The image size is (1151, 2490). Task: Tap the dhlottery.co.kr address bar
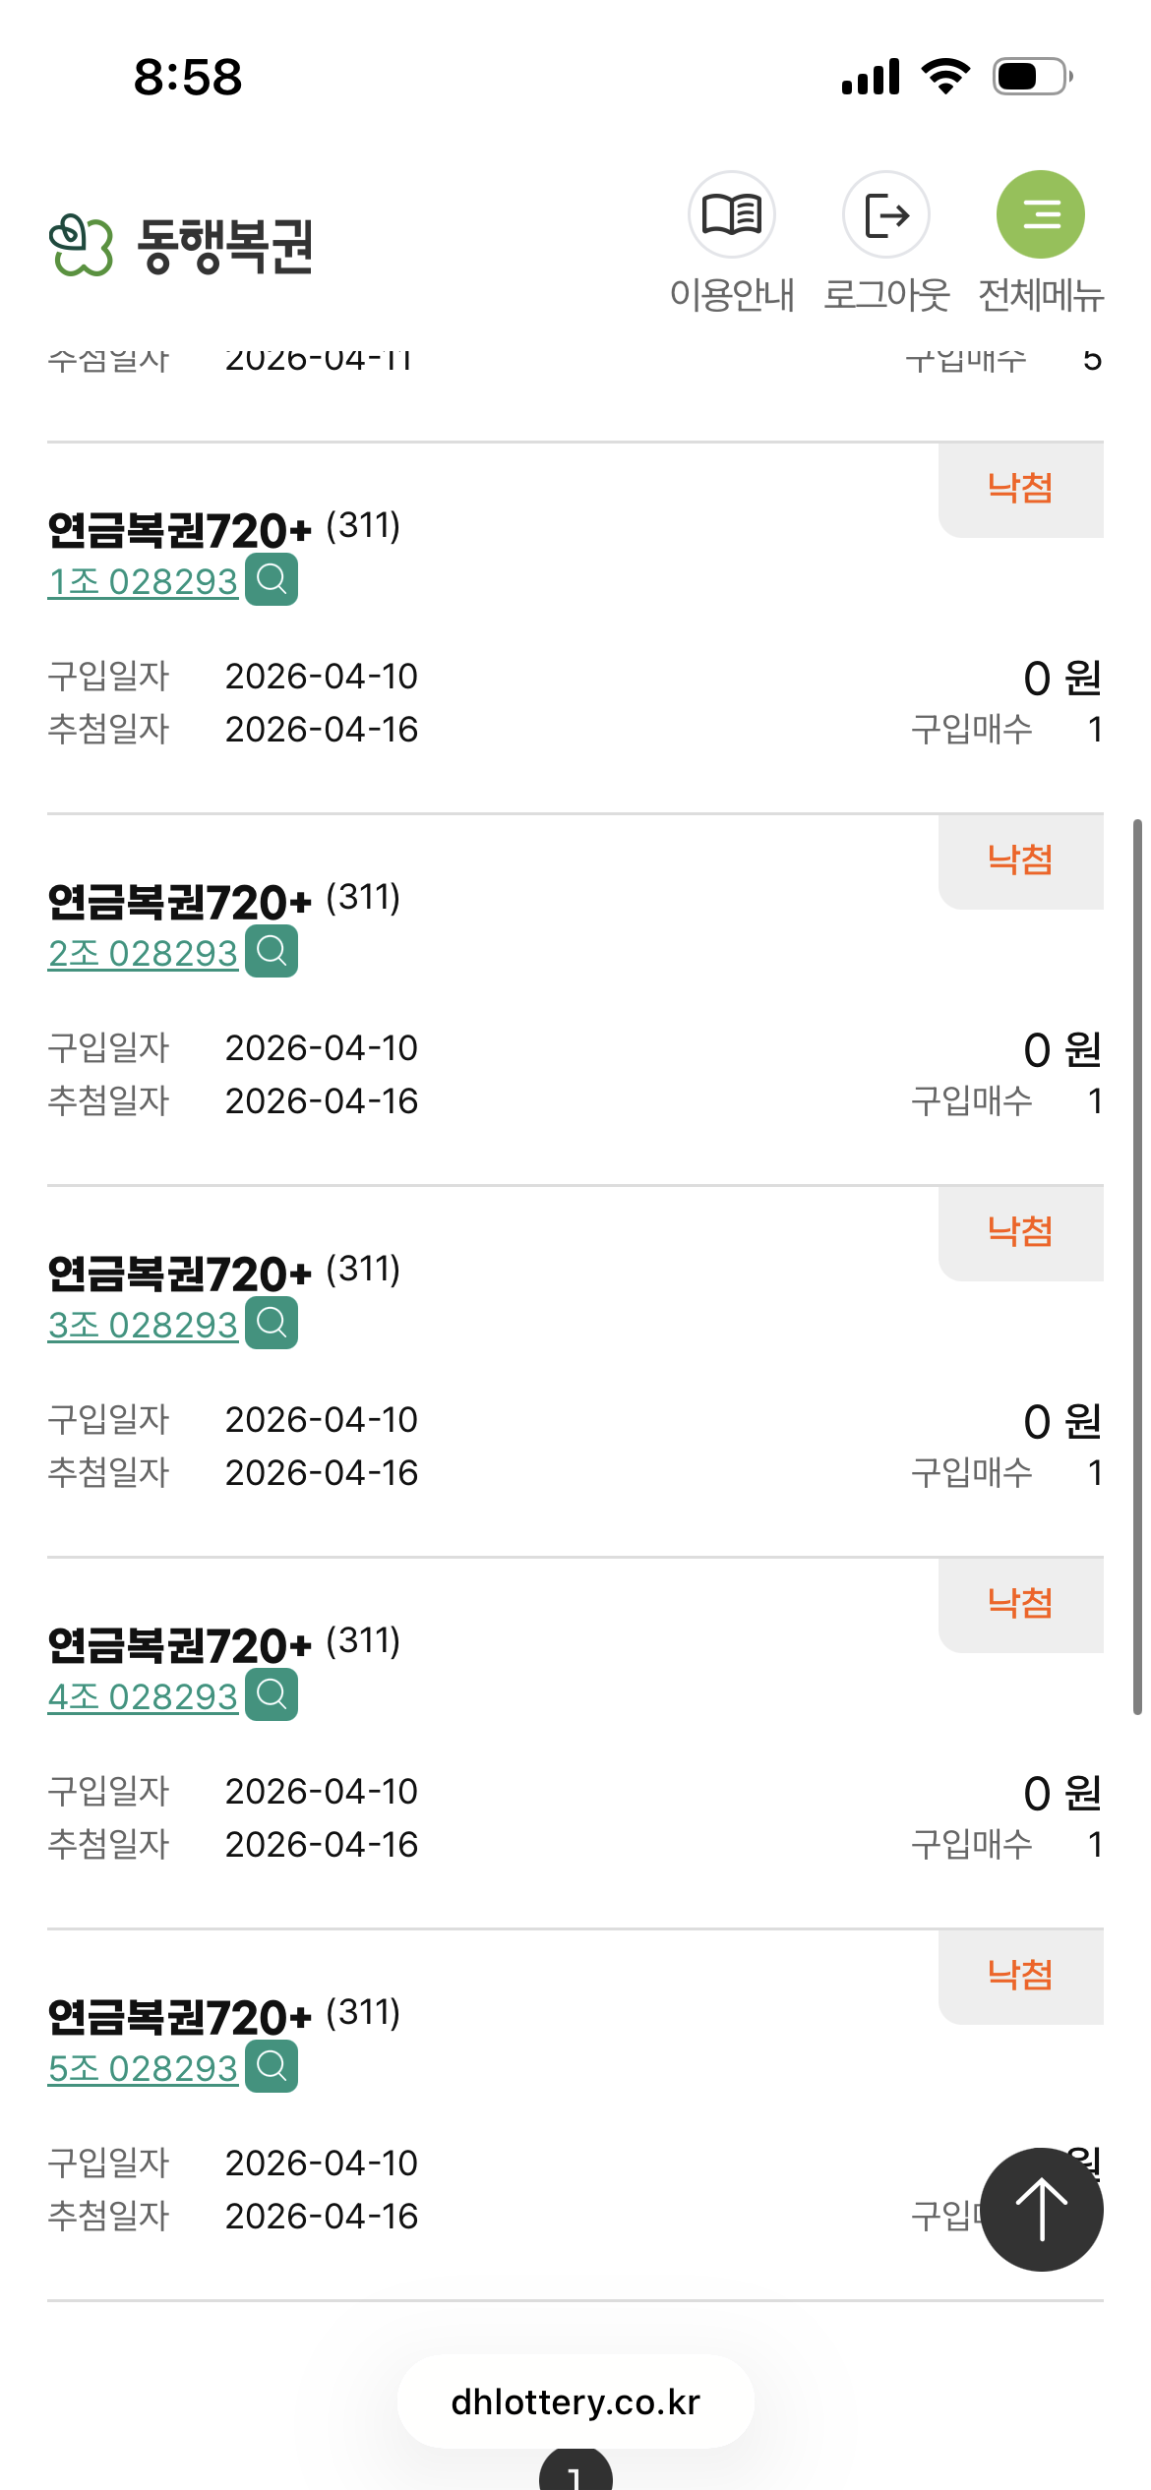tap(575, 2401)
